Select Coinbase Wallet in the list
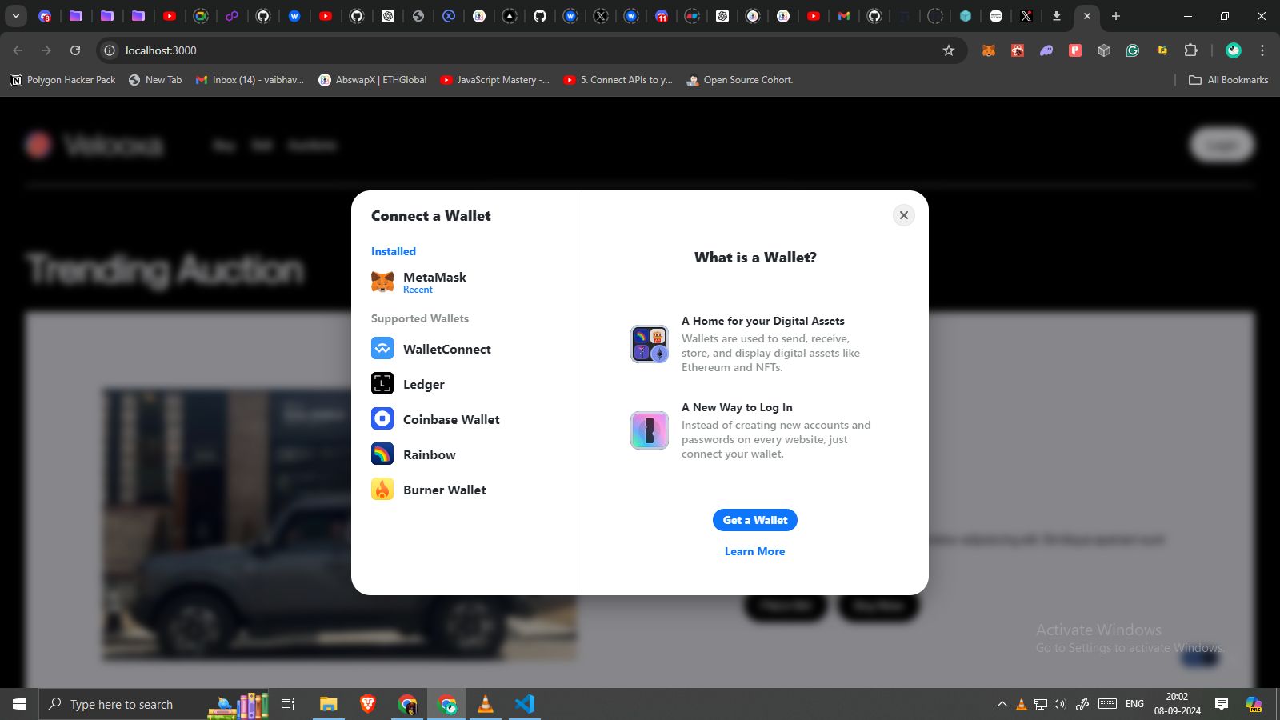Screen dimensions: 1280x720 click(466, 419)
